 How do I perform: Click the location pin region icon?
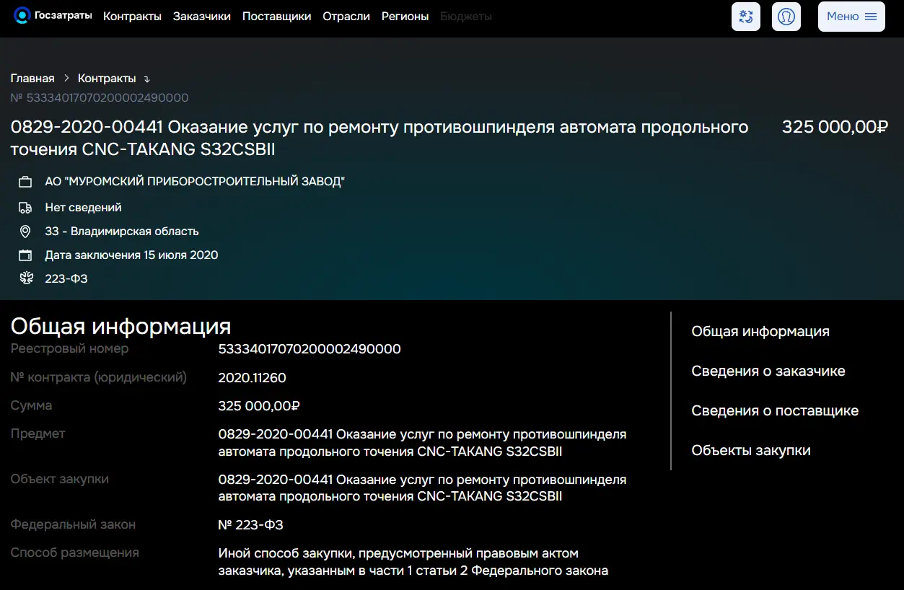(25, 232)
